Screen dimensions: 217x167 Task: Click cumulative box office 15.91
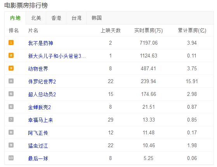click(x=192, y=81)
